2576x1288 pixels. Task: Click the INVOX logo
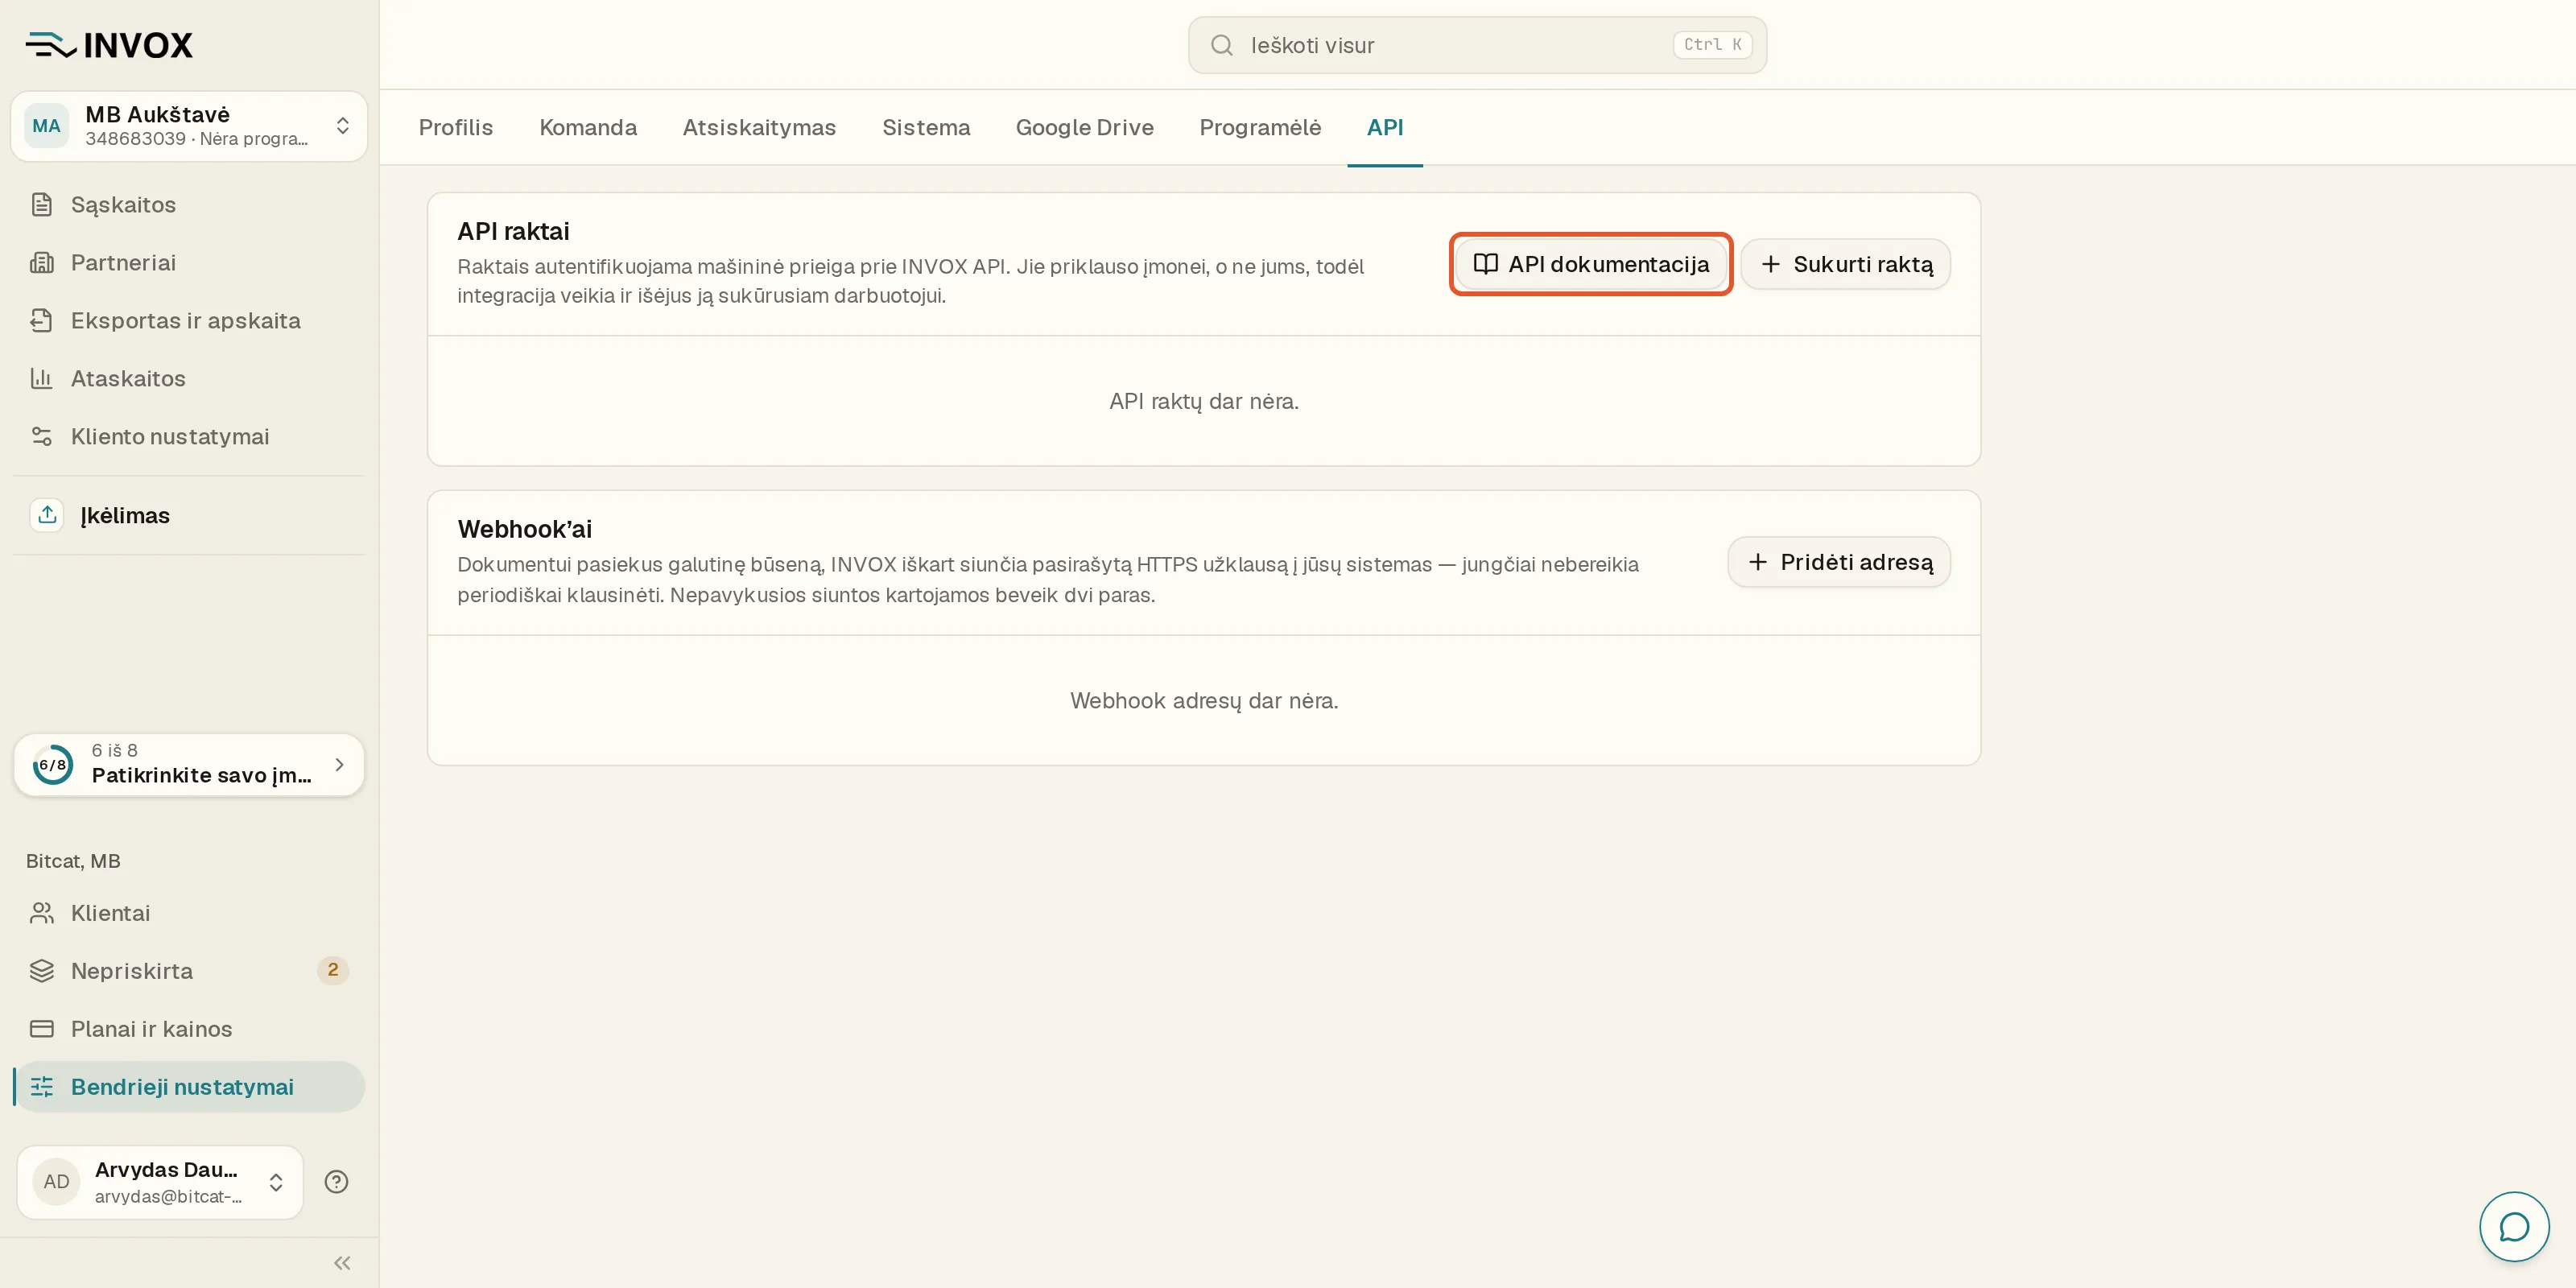pos(109,45)
